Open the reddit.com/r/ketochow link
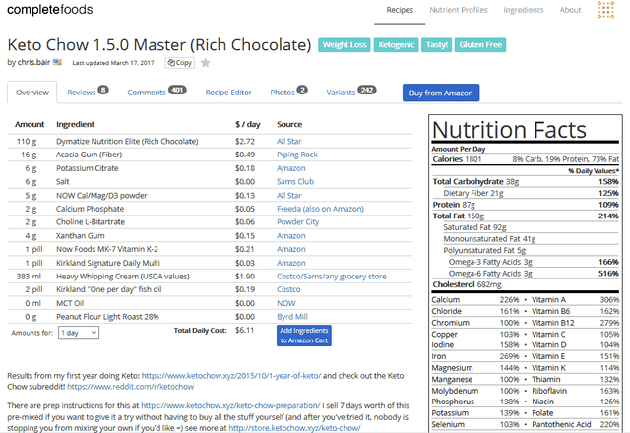This screenshot has width=630, height=433. point(130,387)
